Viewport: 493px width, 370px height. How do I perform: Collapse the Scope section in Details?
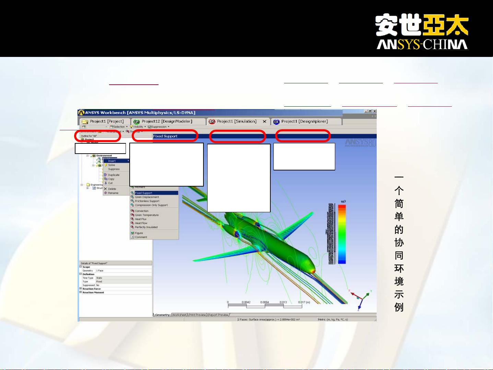(81, 267)
